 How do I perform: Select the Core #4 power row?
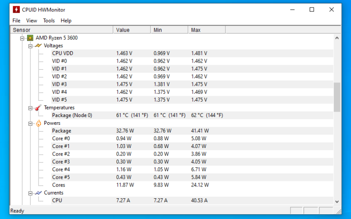(x=192, y=170)
